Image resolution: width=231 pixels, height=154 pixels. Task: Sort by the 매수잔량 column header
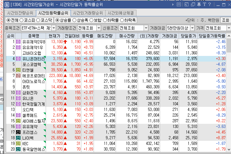pyautogui.click(x=127, y=36)
